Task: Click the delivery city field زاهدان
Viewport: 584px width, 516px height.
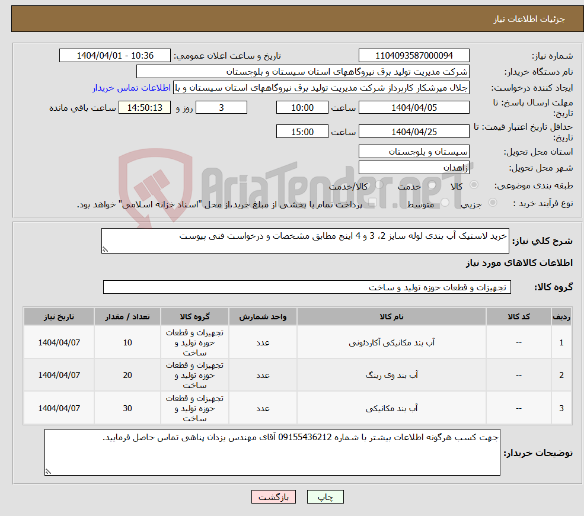Action: pyautogui.click(x=414, y=168)
